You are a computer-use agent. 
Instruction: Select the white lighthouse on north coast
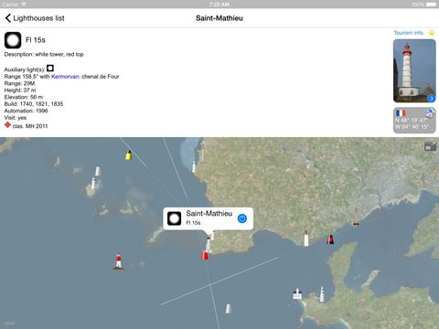194,167
